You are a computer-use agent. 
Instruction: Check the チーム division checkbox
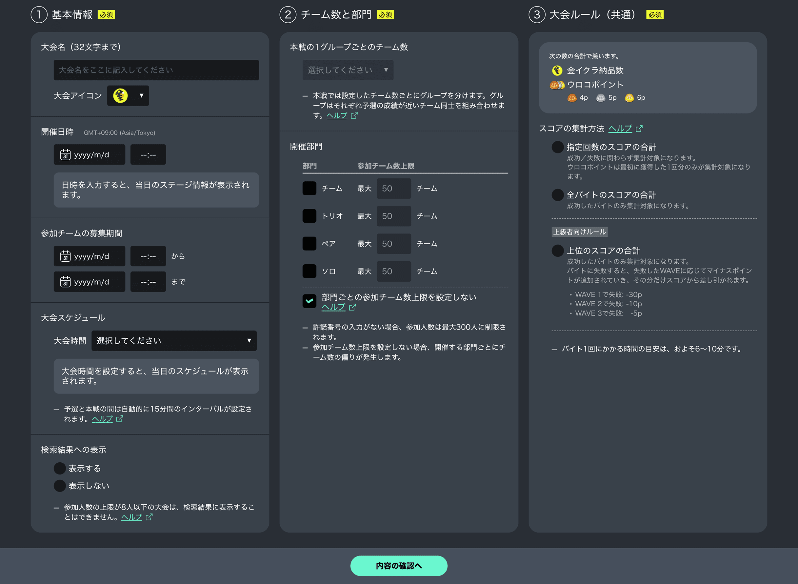[x=309, y=189]
